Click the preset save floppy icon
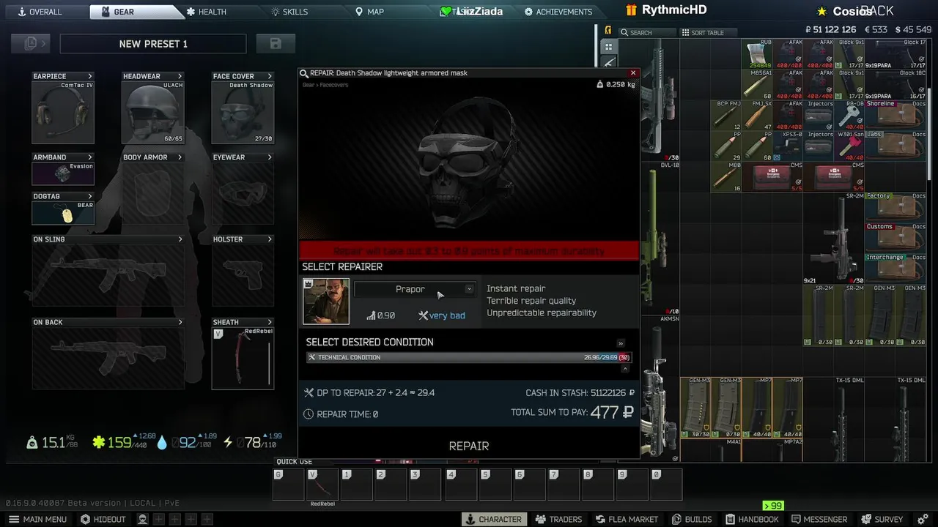The height and width of the screenshot is (527, 938). (276, 44)
